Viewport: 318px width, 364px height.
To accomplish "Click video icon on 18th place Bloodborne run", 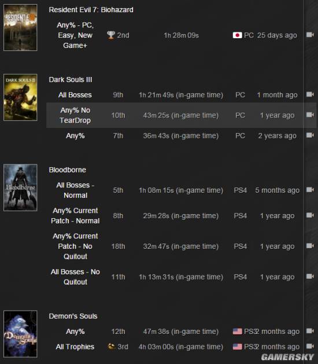I will click(x=310, y=246).
